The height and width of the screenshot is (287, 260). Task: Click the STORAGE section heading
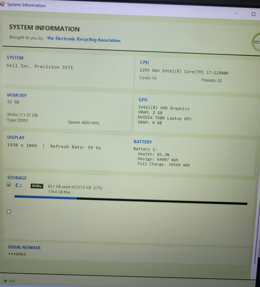tap(17, 178)
